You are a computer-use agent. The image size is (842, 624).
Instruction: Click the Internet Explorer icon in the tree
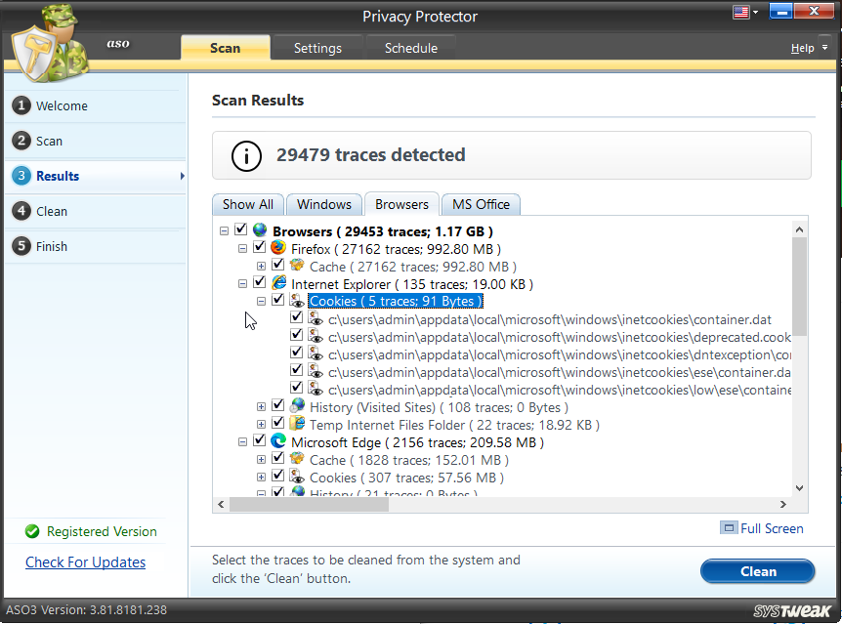pyautogui.click(x=278, y=283)
